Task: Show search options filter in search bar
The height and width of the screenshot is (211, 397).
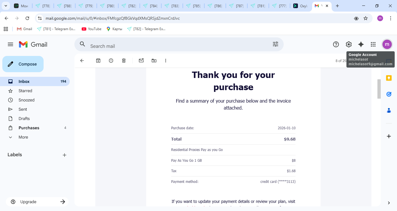Action: coord(275,44)
